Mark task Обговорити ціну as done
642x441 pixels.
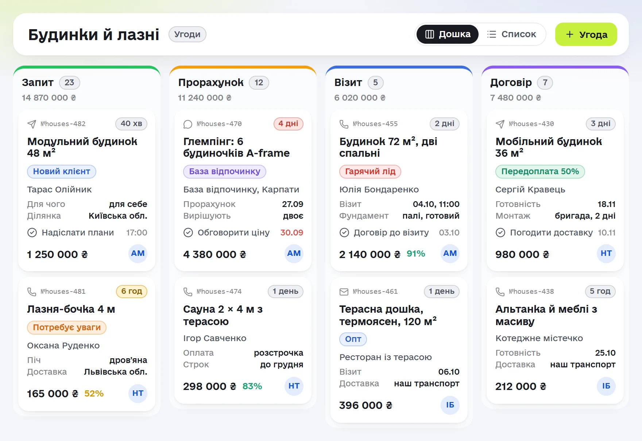click(188, 233)
